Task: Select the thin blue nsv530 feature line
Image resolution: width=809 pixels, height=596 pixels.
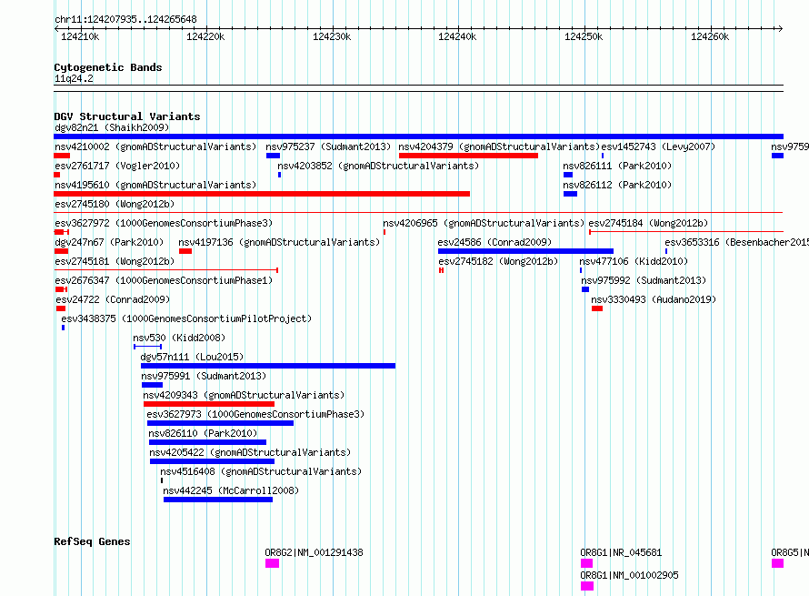Action: (x=147, y=347)
